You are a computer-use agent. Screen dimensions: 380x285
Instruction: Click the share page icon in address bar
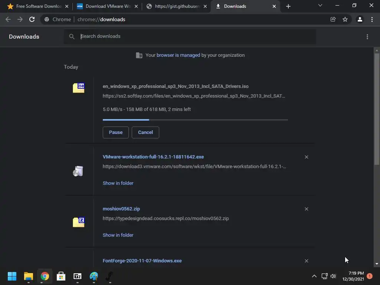[333, 19]
